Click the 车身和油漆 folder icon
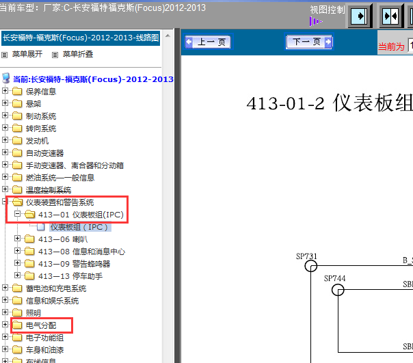Image resolution: width=413 pixels, height=363 pixels. coord(17,349)
